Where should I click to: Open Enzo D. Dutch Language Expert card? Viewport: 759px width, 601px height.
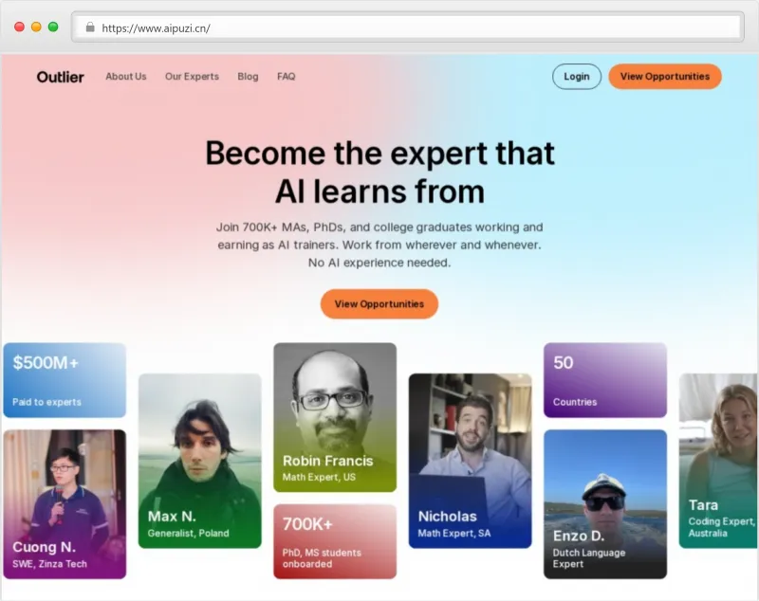(605, 503)
